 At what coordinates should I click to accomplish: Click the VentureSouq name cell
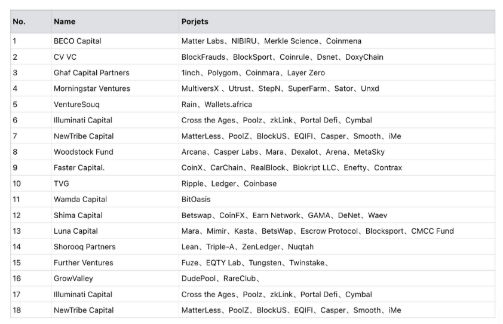click(x=76, y=105)
